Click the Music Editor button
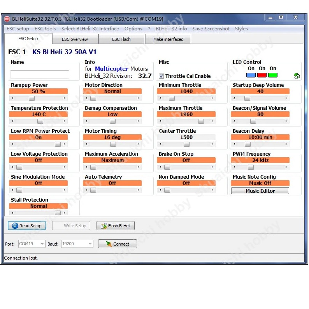 [x=260, y=191]
